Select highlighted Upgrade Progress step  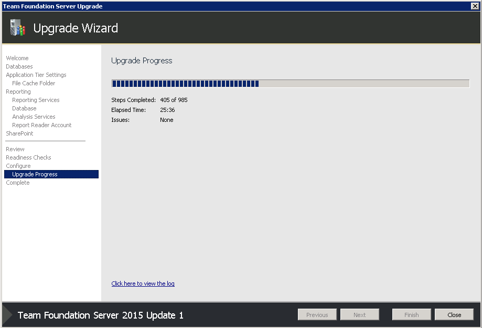click(51, 174)
